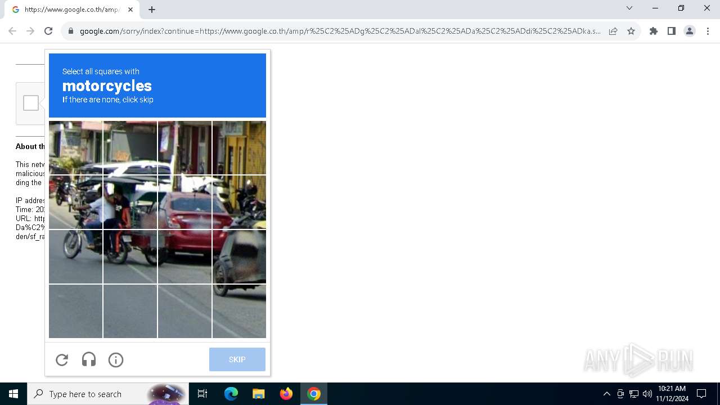Image resolution: width=720 pixels, height=405 pixels.
Task: Click the address bar URL
Action: (x=340, y=31)
